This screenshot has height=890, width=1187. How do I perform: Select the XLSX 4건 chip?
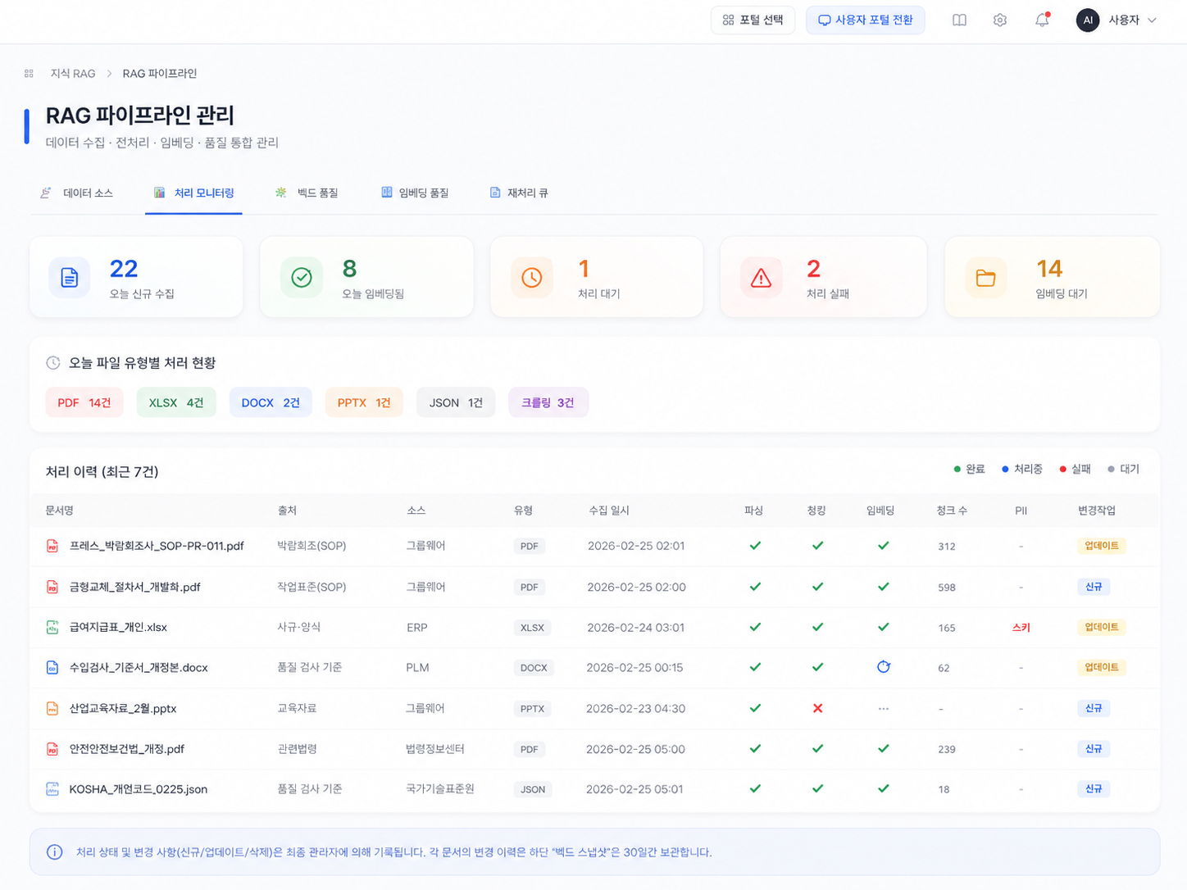(176, 402)
